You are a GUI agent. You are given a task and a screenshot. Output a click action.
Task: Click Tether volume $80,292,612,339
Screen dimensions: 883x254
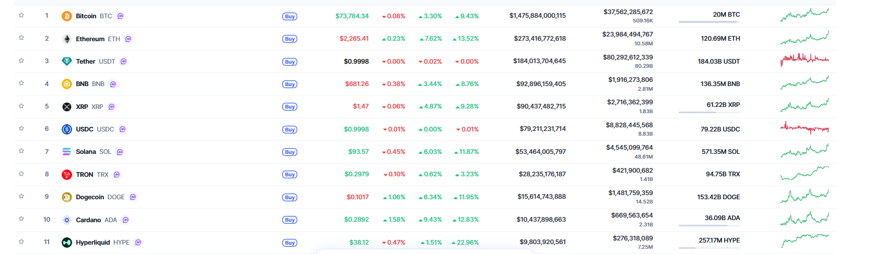[x=628, y=57]
